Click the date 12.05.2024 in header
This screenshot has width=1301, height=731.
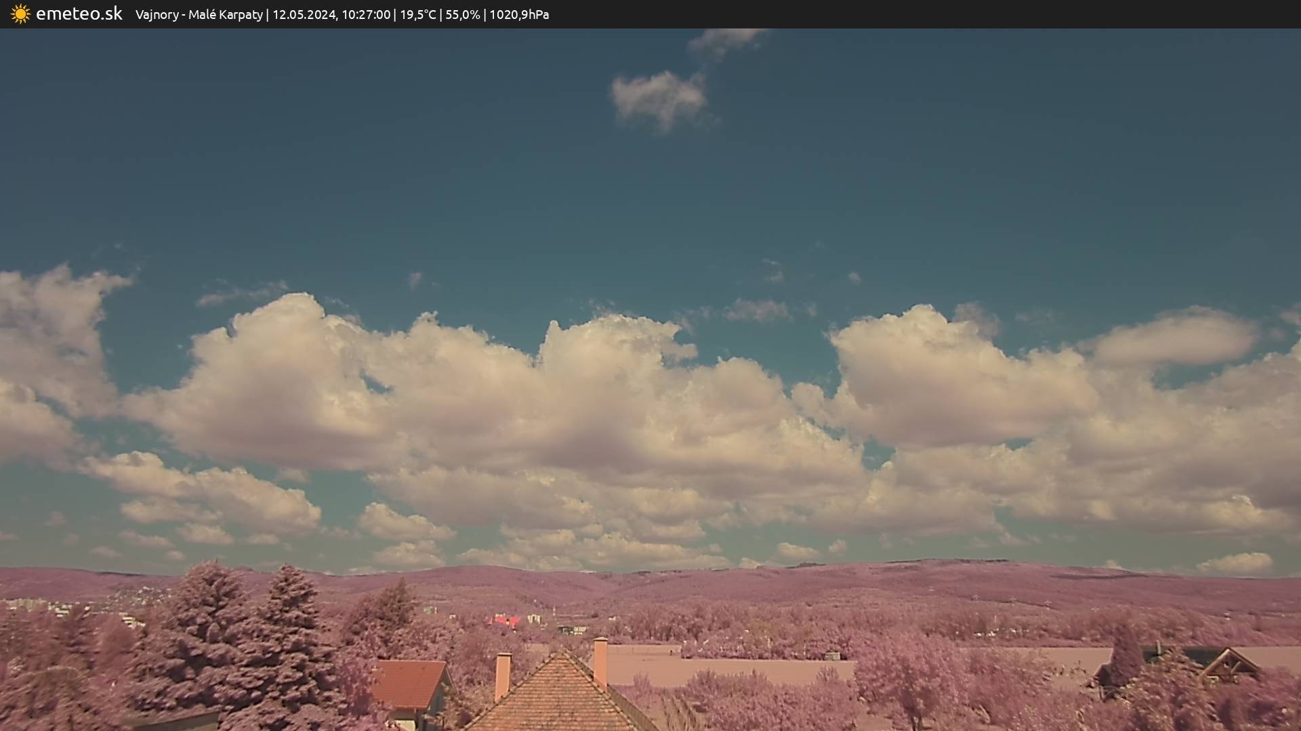[x=304, y=15]
